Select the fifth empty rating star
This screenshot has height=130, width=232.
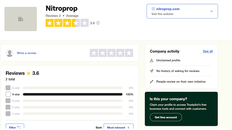point(129,53)
